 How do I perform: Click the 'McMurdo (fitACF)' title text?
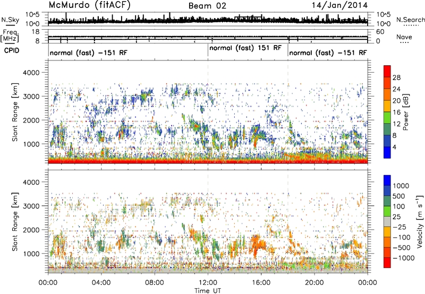[89, 5]
